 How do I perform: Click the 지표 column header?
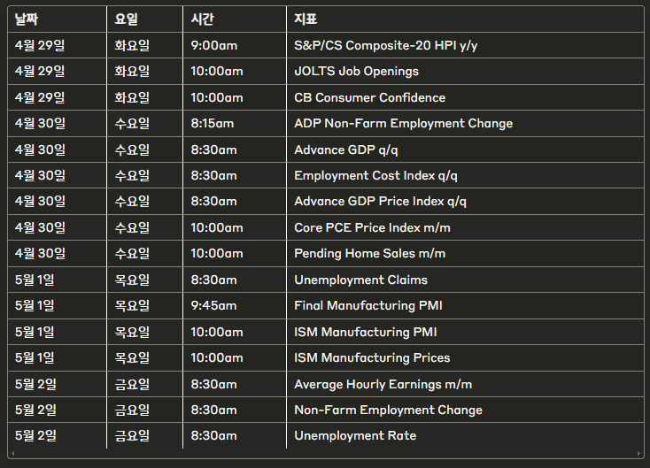(306, 19)
